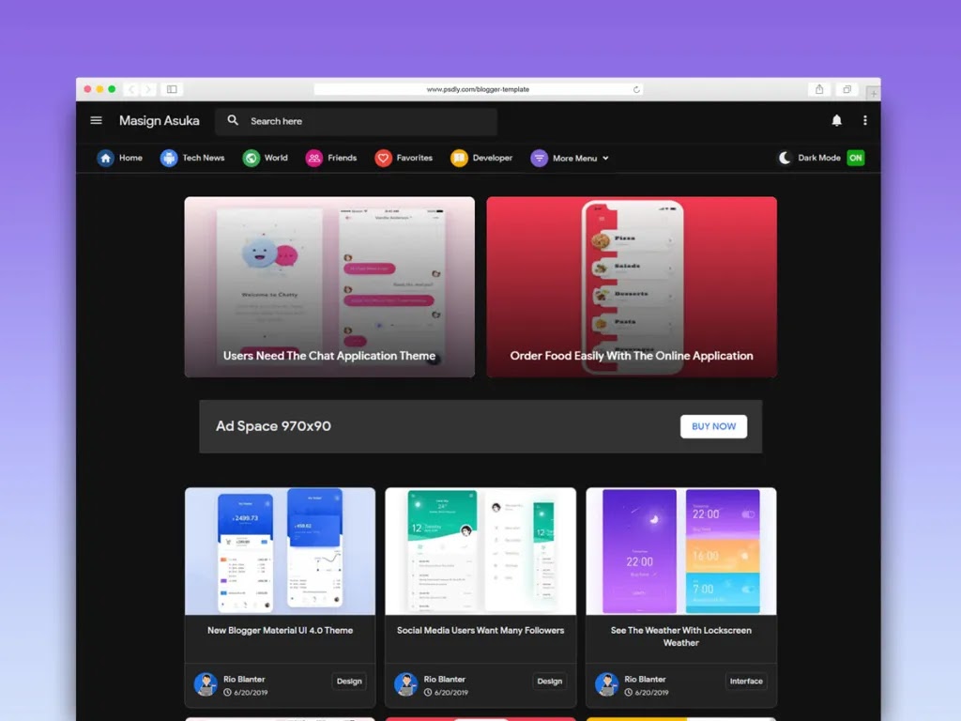The width and height of the screenshot is (961, 721).
Task: Open the three-dot options menu
Action: 864,120
